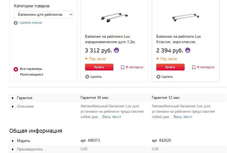Click bookmark icon for the 2 394 руб. product
Viewport: 227px width, 153px height.
(194, 67)
